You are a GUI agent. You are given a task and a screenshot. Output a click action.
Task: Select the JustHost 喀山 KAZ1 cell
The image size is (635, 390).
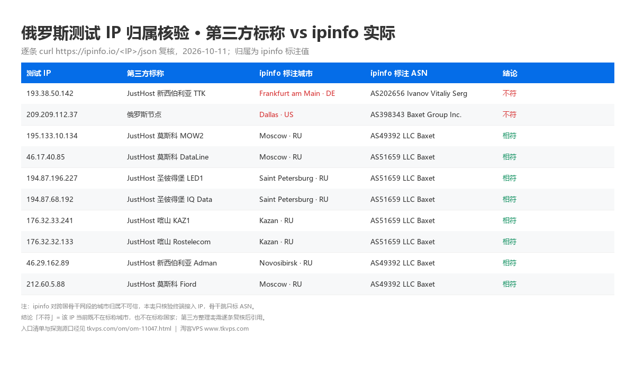click(158, 220)
